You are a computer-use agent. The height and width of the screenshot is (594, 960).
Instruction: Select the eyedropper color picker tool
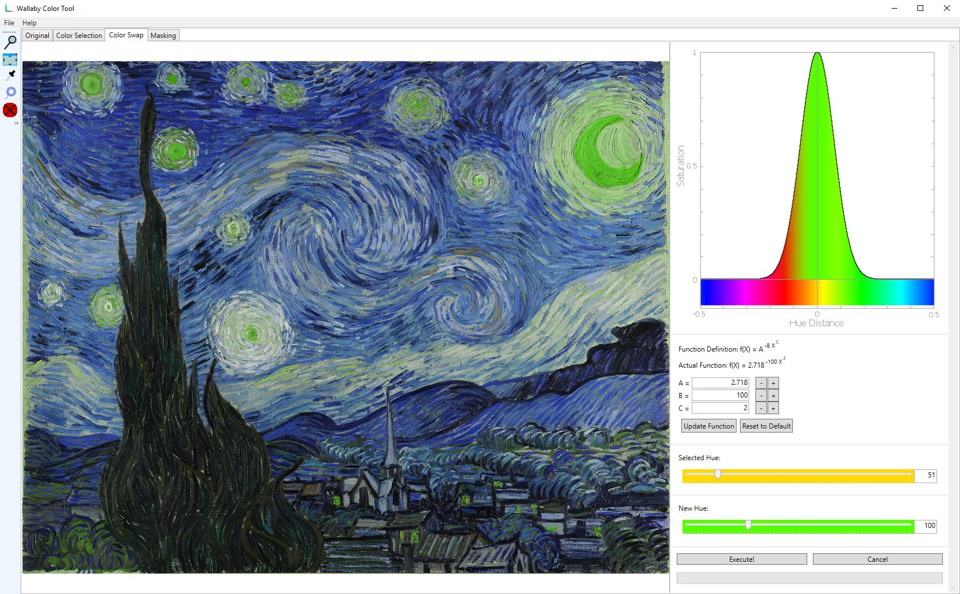pos(10,75)
